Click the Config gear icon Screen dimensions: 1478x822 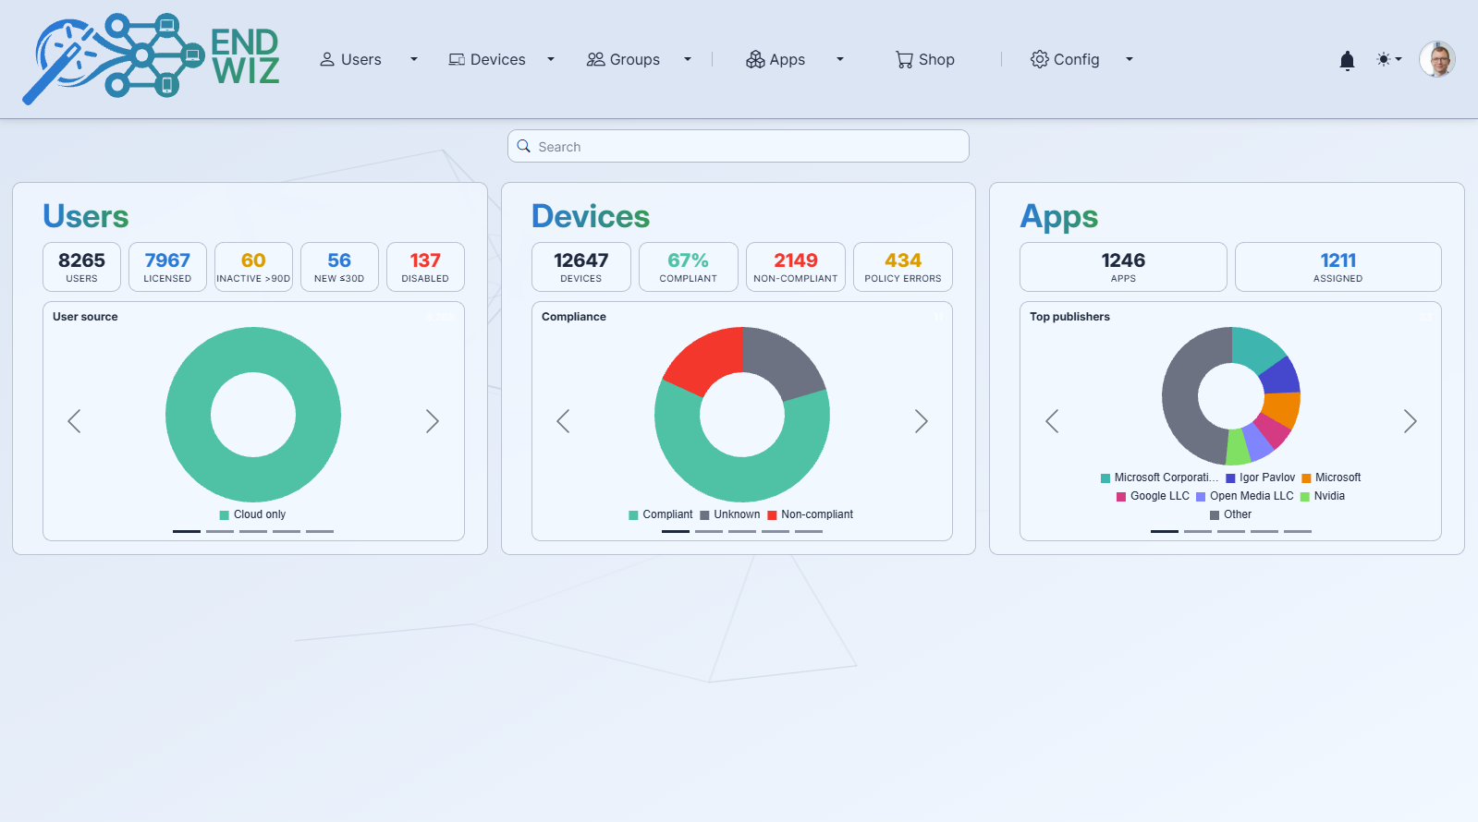1040,59
